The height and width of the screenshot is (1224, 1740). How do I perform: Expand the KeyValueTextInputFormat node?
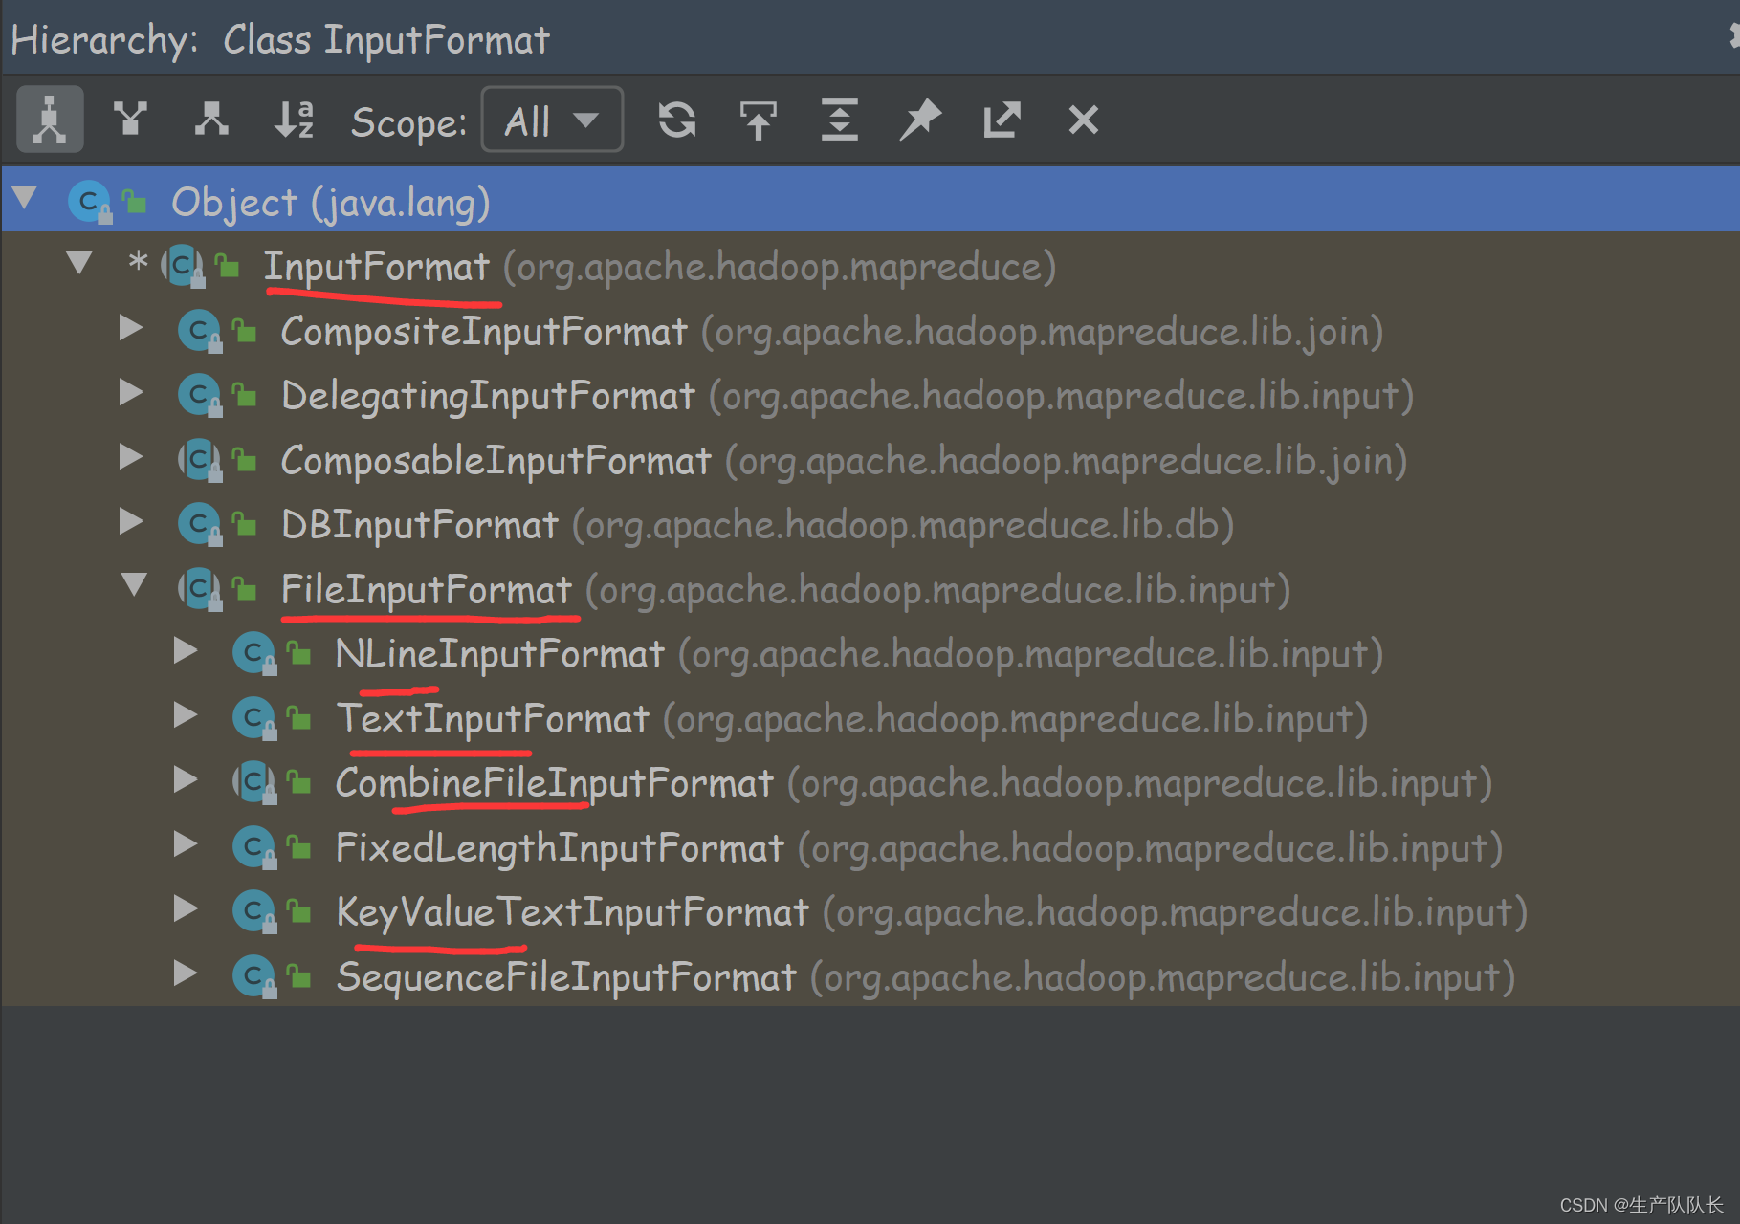click(x=186, y=909)
